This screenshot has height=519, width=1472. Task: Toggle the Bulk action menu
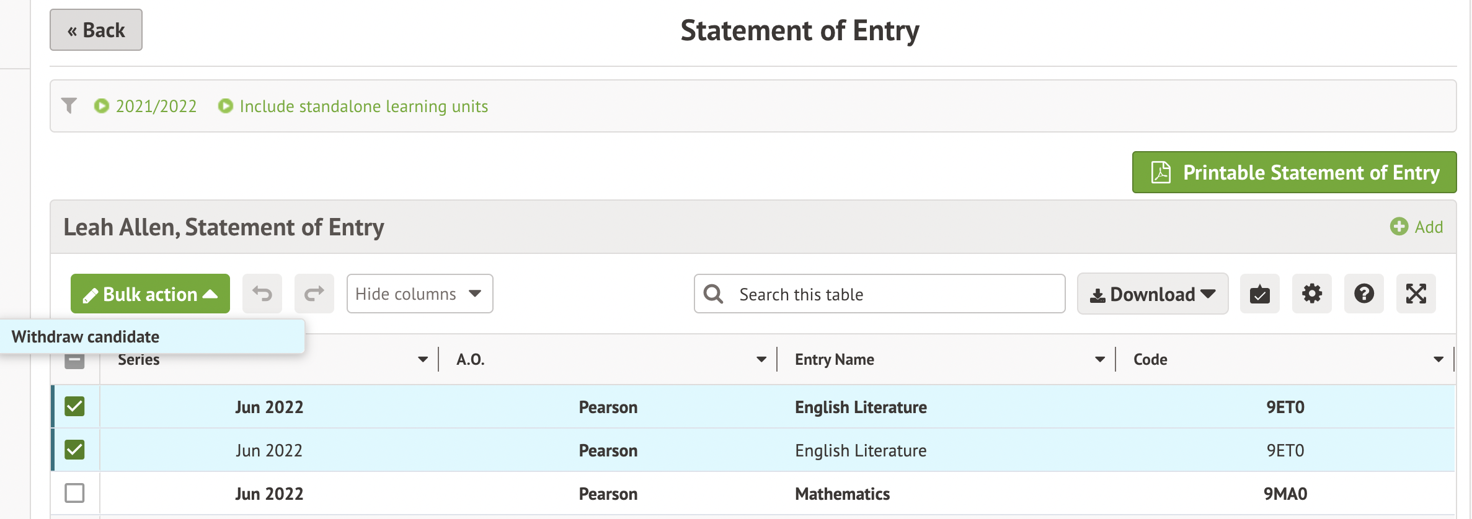click(x=150, y=294)
